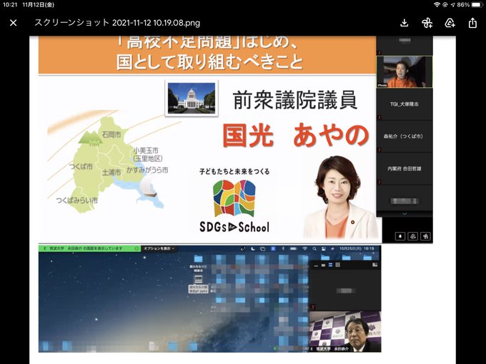Click the Bluetooth icon in Mac menu bar
This screenshot has height=364, width=486.
(283, 248)
